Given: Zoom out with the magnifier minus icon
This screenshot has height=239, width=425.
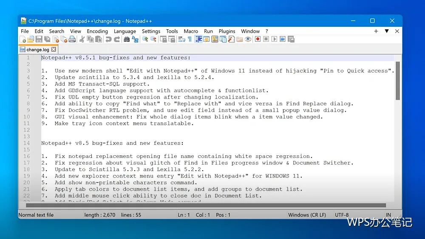Looking at the screenshot, I should tap(153, 39).
